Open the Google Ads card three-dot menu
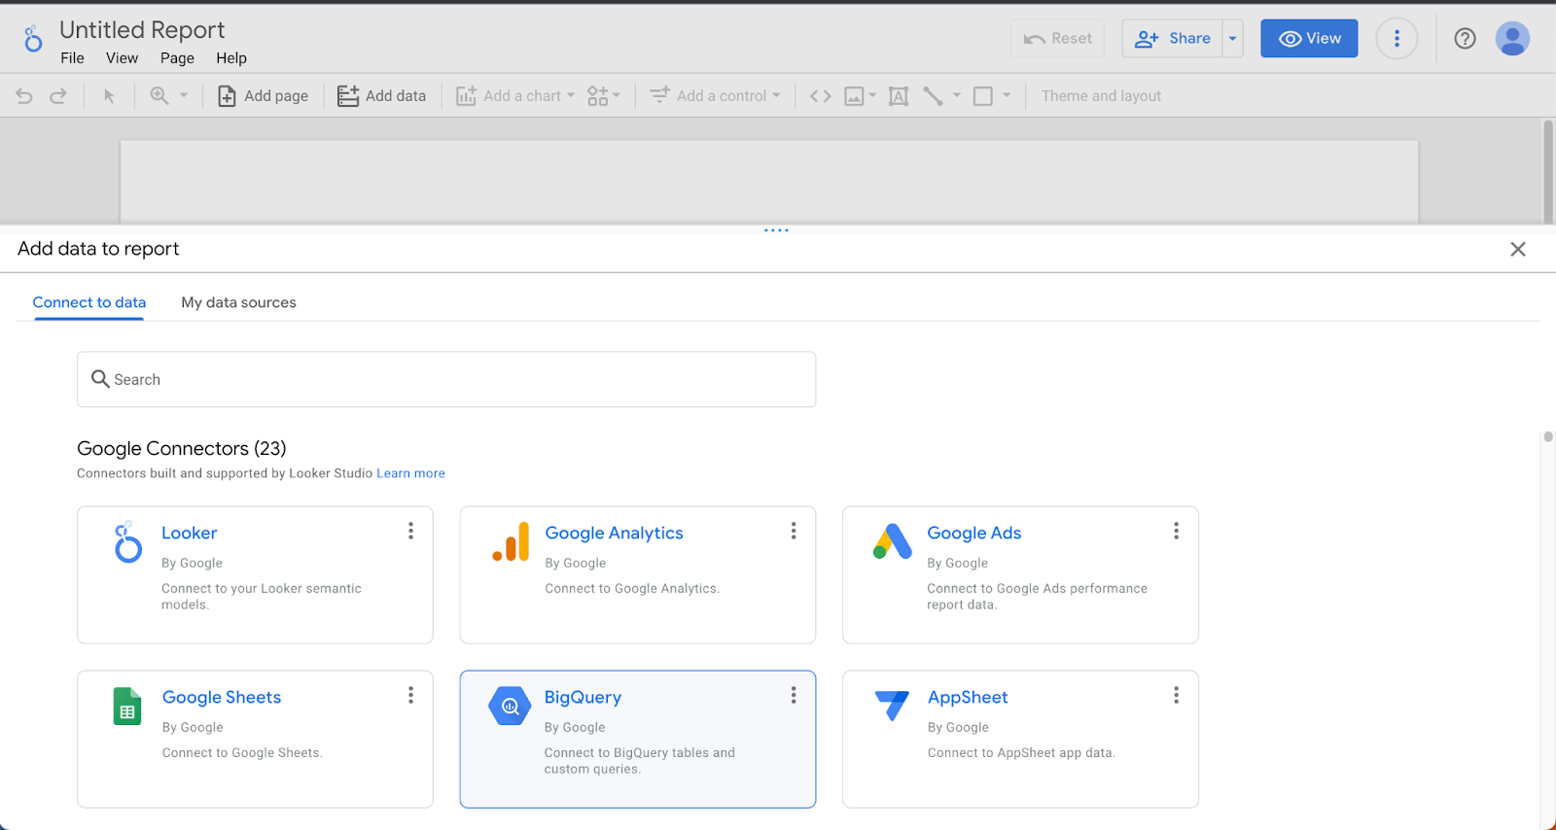Image resolution: width=1556 pixels, height=830 pixels. [1176, 531]
